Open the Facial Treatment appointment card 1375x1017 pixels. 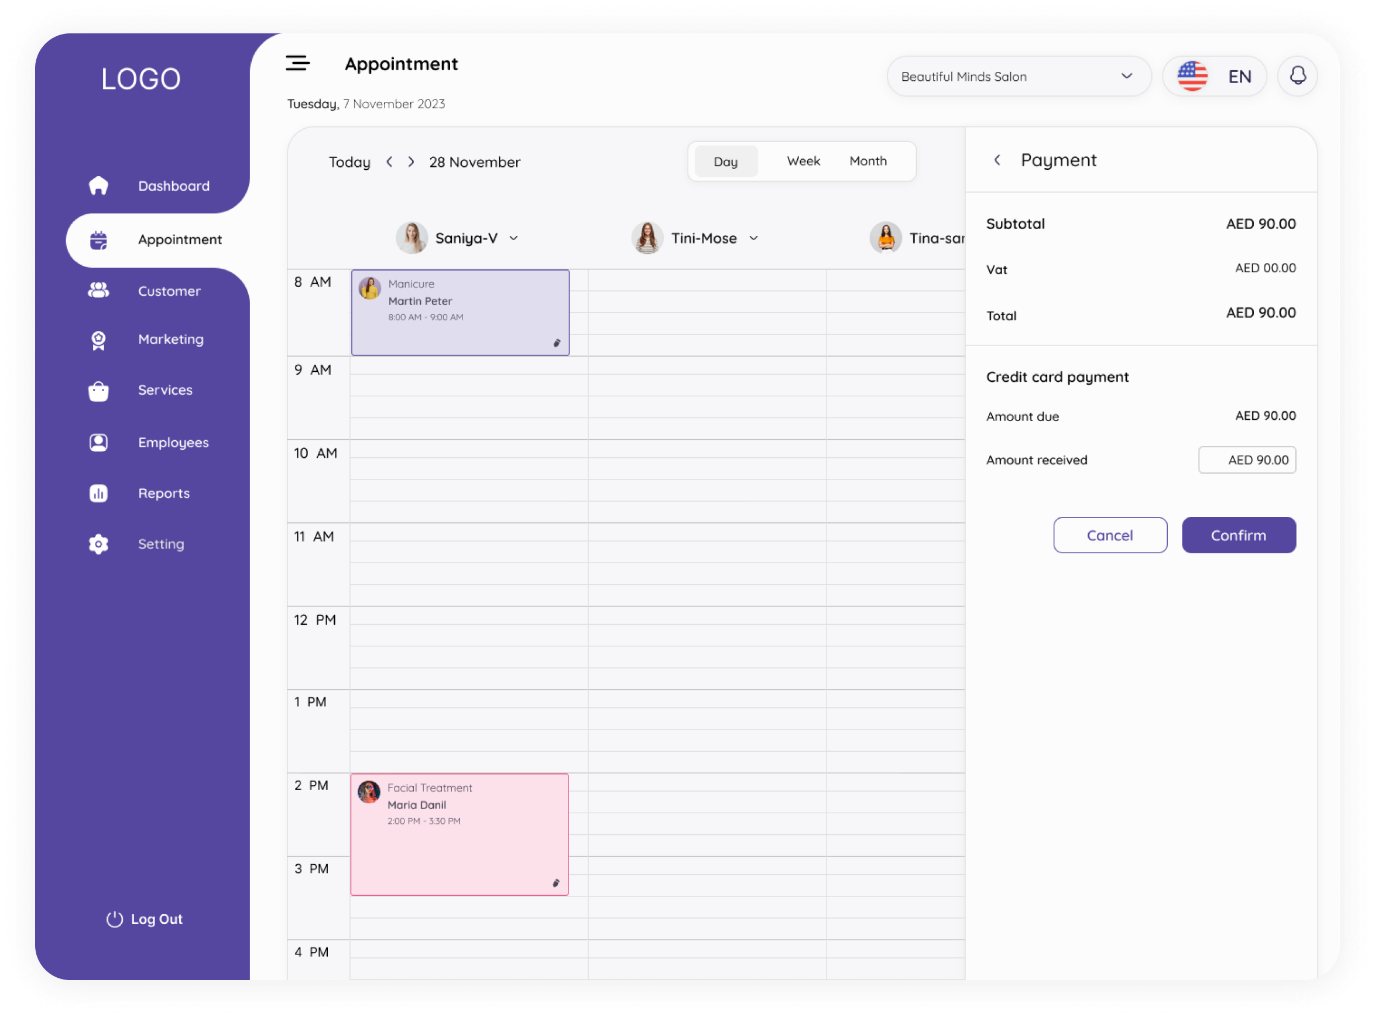coord(459,834)
